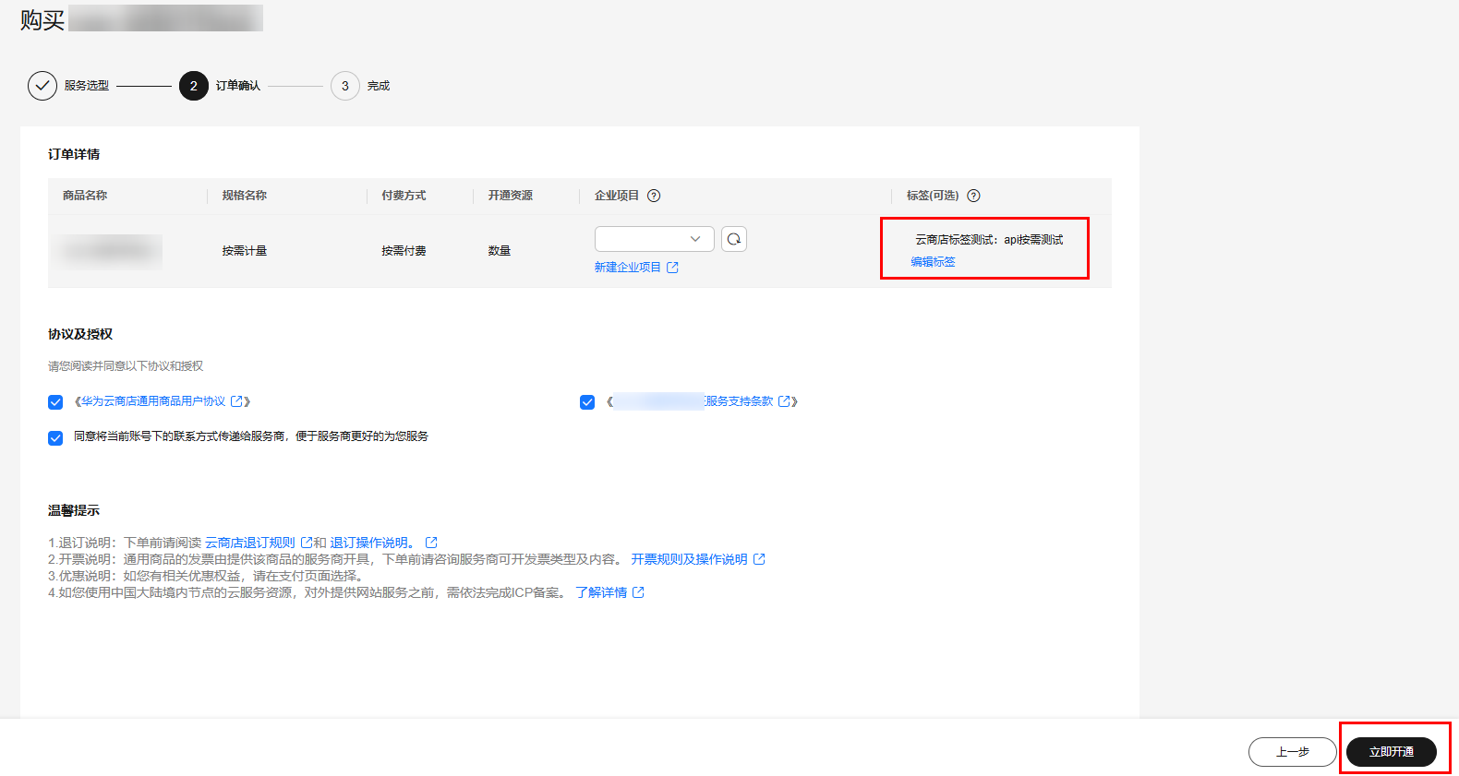Click the 按需计量 specification cell
The width and height of the screenshot is (1459, 776).
point(245,251)
